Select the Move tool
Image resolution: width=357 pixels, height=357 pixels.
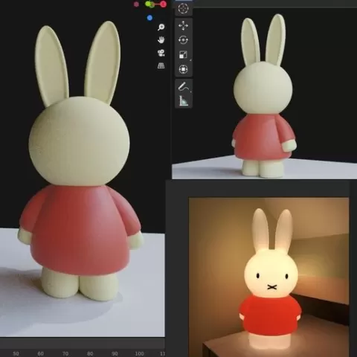tap(183, 25)
